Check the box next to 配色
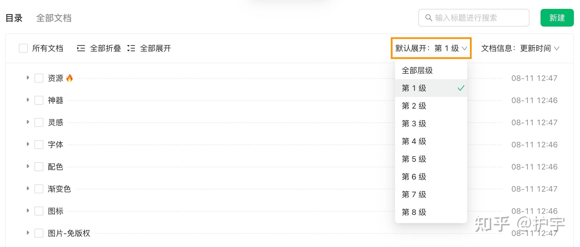This screenshot has width=580, height=247. (39, 167)
